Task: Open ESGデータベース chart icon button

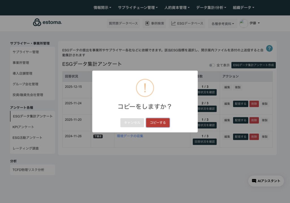Action: point(187,23)
